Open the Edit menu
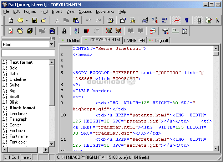Screen dimensions: 223x162 click(16, 11)
